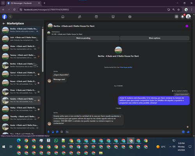
Task: Open conversation info purple icon
Action: coord(187,26)
